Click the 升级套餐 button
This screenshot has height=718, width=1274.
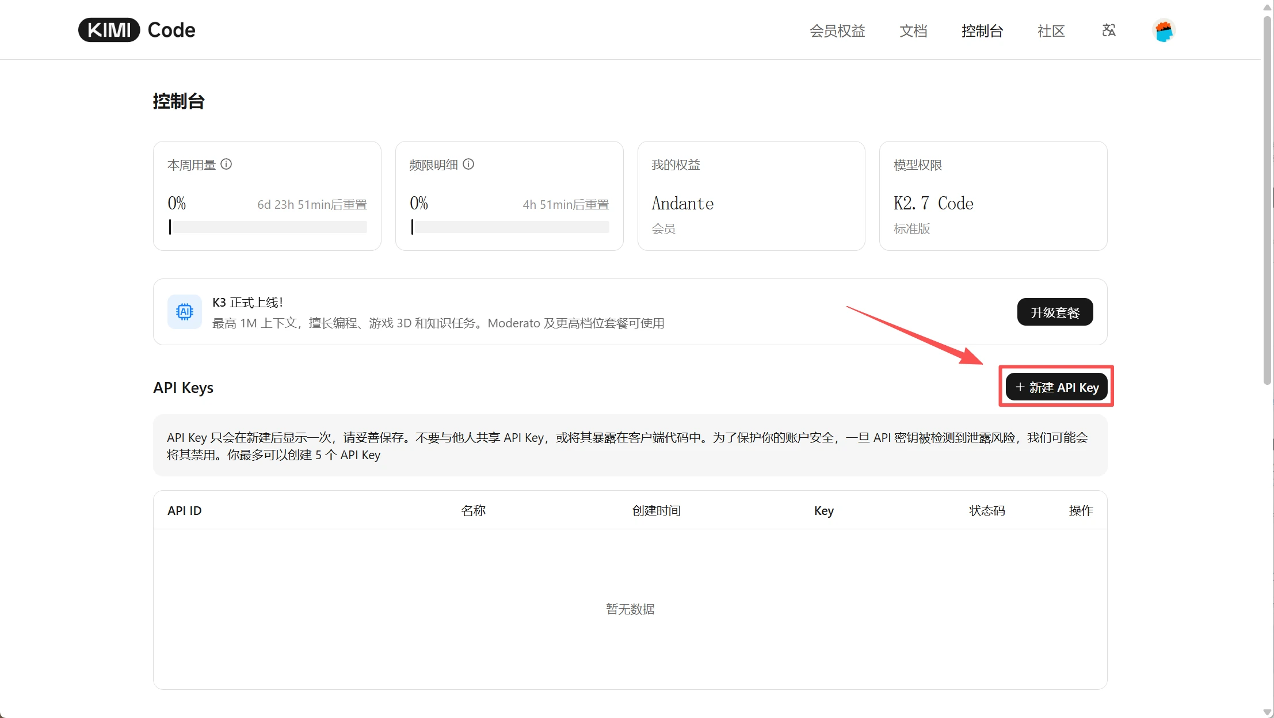coord(1055,312)
